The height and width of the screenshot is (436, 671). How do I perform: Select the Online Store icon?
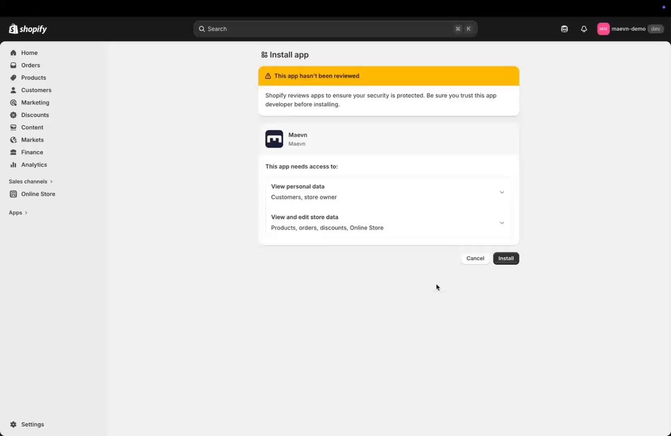[x=13, y=194]
